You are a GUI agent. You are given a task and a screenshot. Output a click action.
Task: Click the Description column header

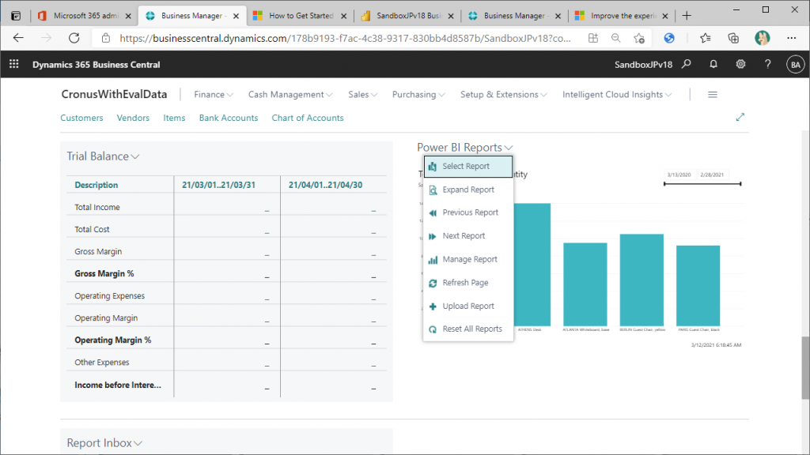point(96,185)
